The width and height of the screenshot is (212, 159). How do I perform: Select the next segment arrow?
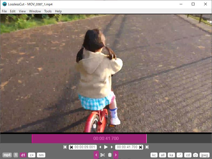pyautogui.click(x=116, y=155)
